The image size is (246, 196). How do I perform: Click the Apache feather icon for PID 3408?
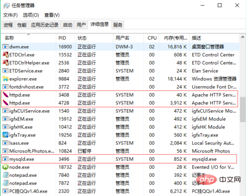click(x=6, y=95)
